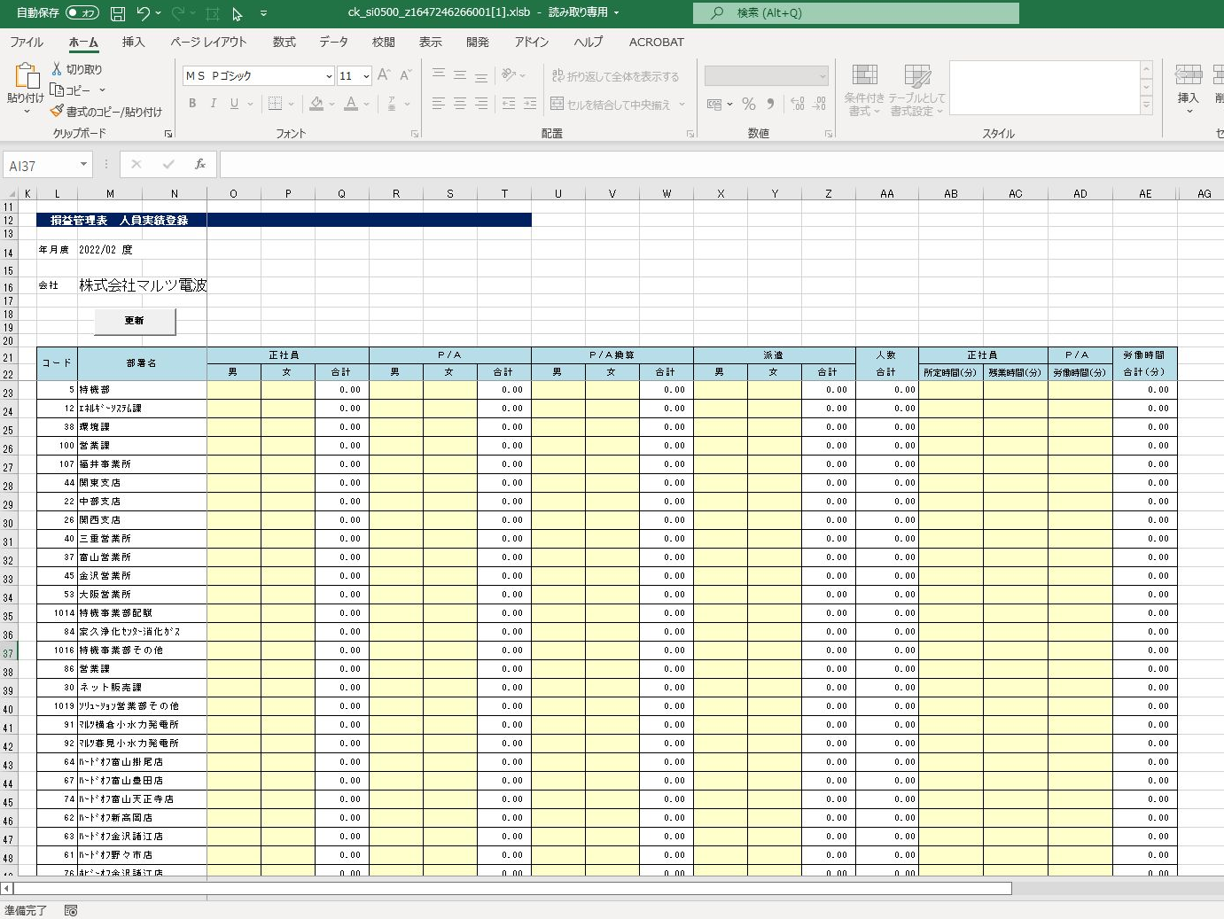Open the ファイル menu tab

(x=27, y=42)
